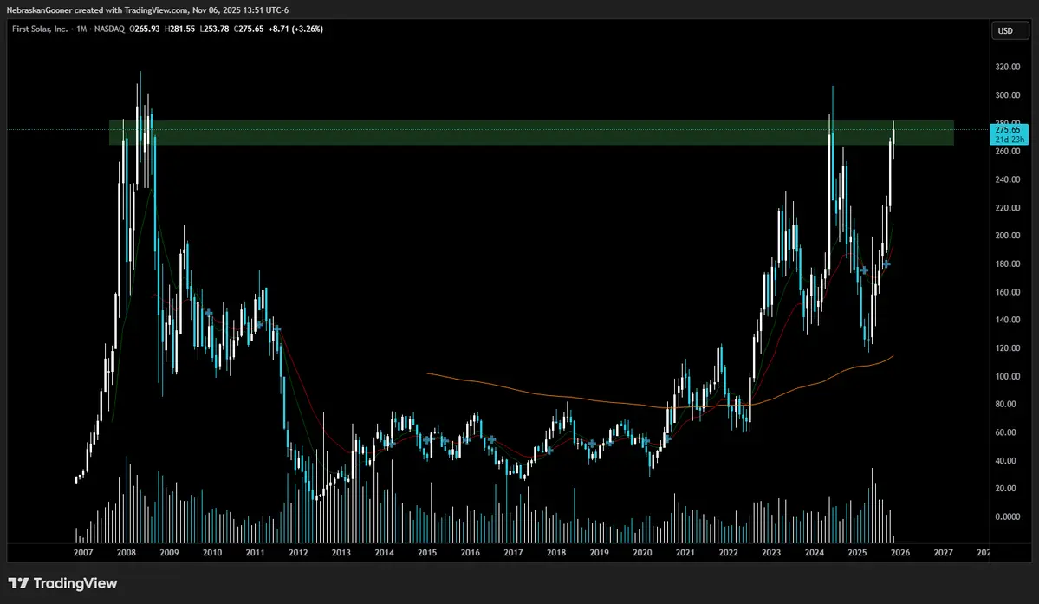Viewport: 1039px width, 604px height.
Task: Click the 2009 label on time axis
Action: coord(169,552)
